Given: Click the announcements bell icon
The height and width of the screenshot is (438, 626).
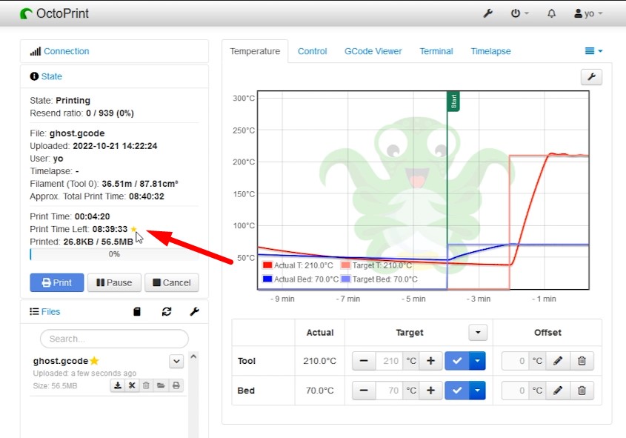Looking at the screenshot, I should [x=551, y=13].
